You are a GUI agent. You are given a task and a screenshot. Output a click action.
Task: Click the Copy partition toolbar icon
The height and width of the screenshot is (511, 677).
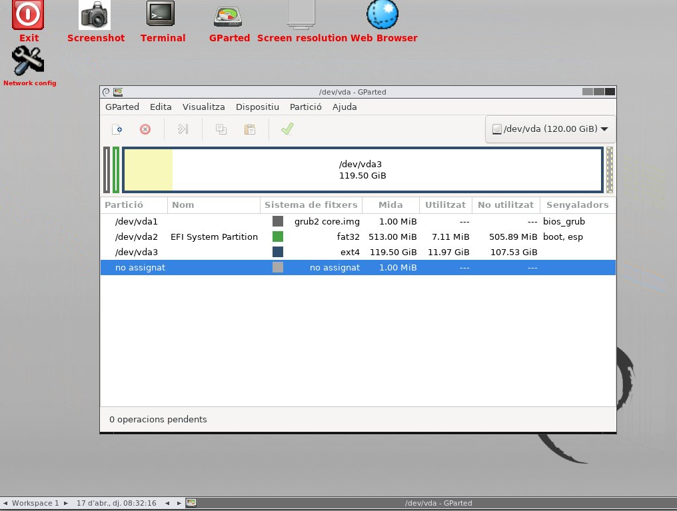point(221,129)
